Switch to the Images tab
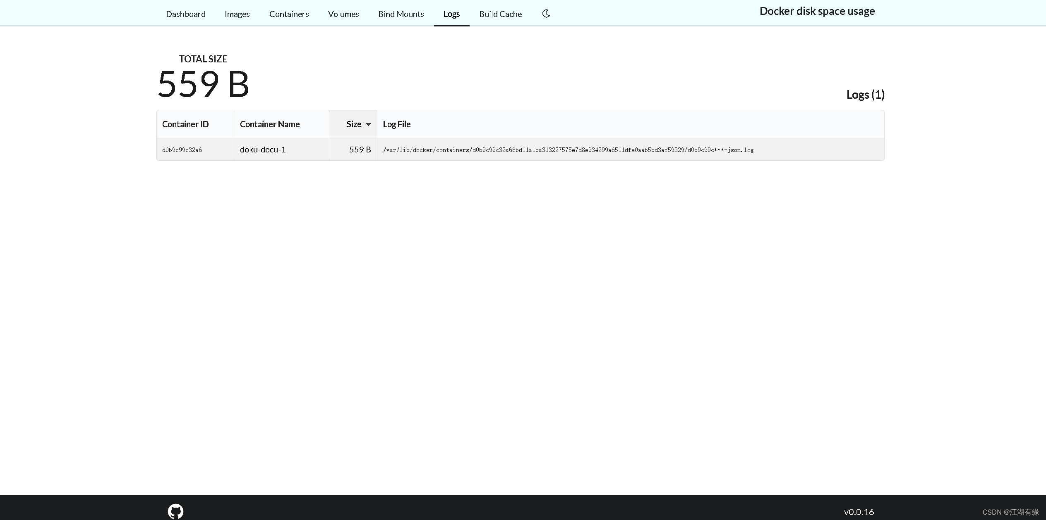 click(x=237, y=14)
